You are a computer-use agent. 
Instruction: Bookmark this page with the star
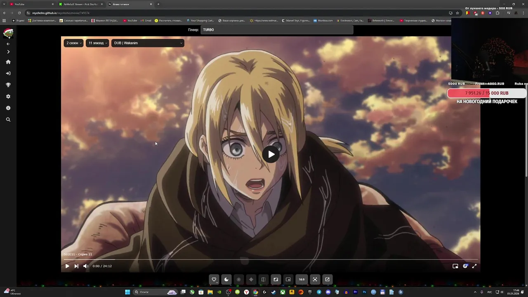click(457, 13)
